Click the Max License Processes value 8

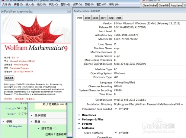tap(115, 60)
